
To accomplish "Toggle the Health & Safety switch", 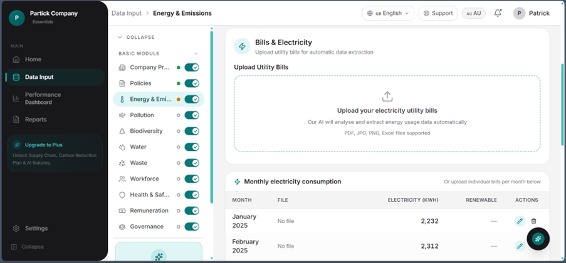I will pos(192,195).
